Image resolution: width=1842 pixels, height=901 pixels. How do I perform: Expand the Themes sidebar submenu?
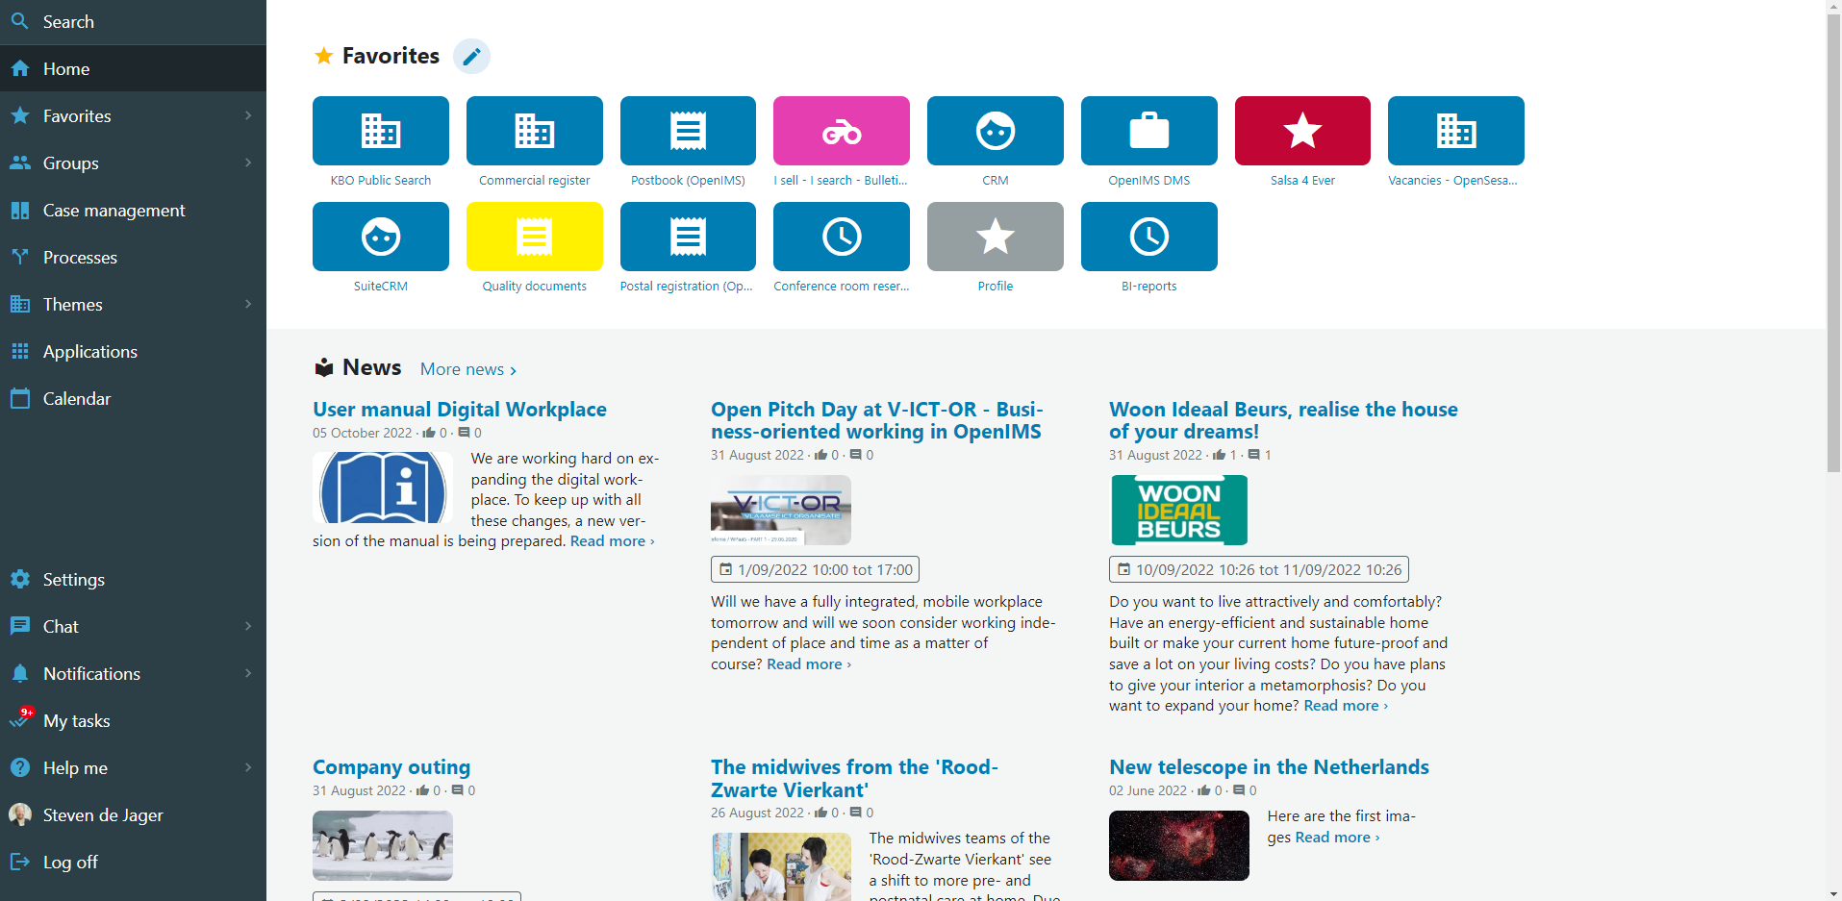pyautogui.click(x=248, y=305)
